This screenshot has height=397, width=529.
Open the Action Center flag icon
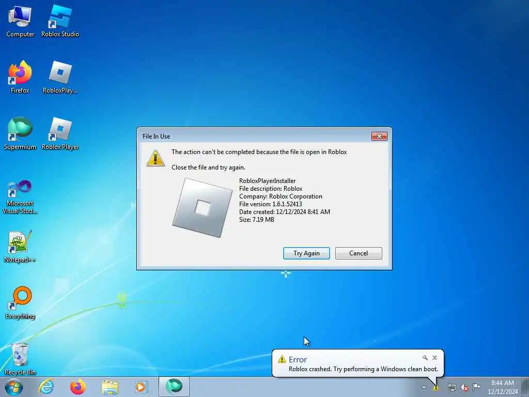pyautogui.click(x=476, y=387)
